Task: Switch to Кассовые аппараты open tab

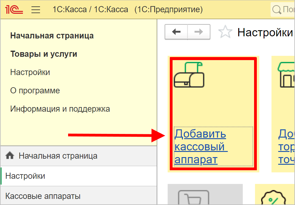Action: pyautogui.click(x=79, y=196)
